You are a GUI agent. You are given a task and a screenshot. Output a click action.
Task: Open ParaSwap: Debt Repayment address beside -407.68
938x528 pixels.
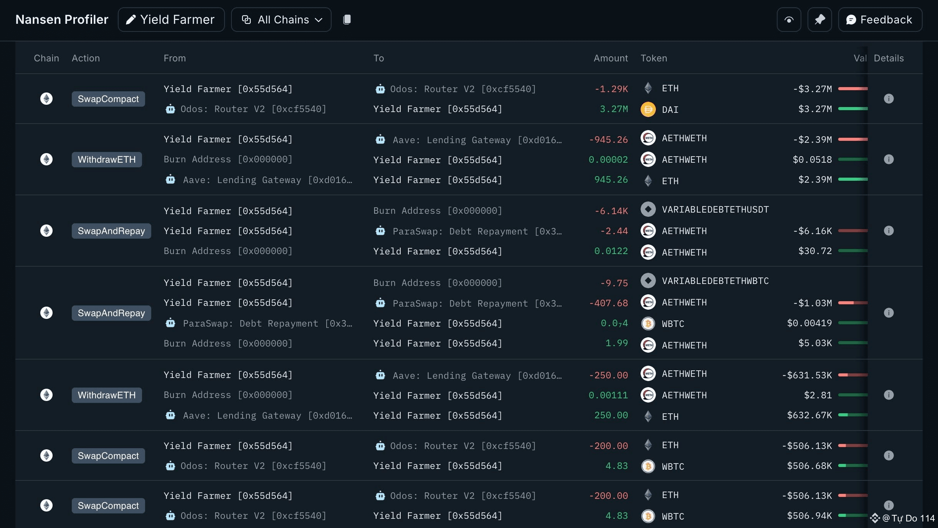click(x=477, y=304)
